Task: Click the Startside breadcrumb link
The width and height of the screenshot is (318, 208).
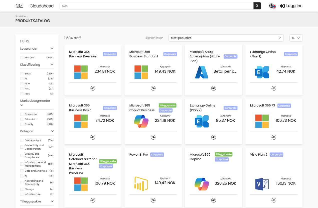Action: tap(21, 16)
